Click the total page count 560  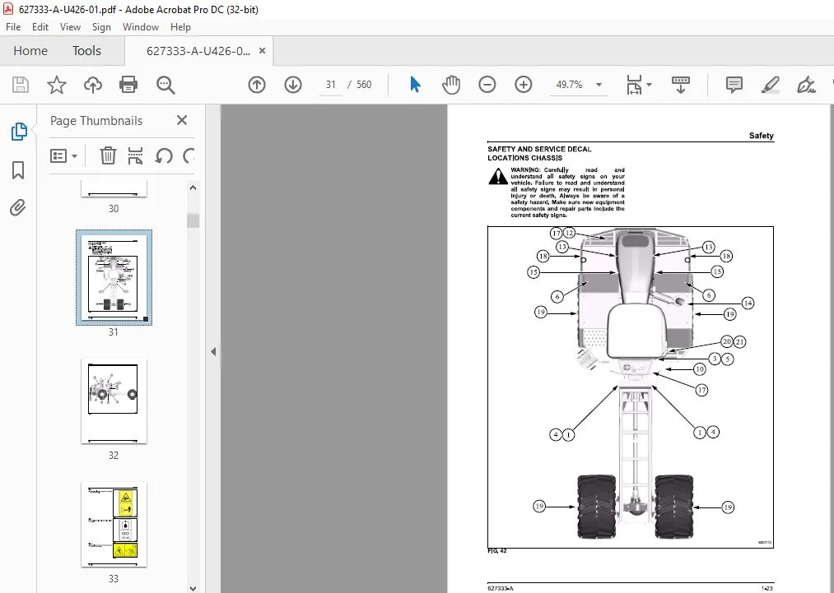(364, 85)
